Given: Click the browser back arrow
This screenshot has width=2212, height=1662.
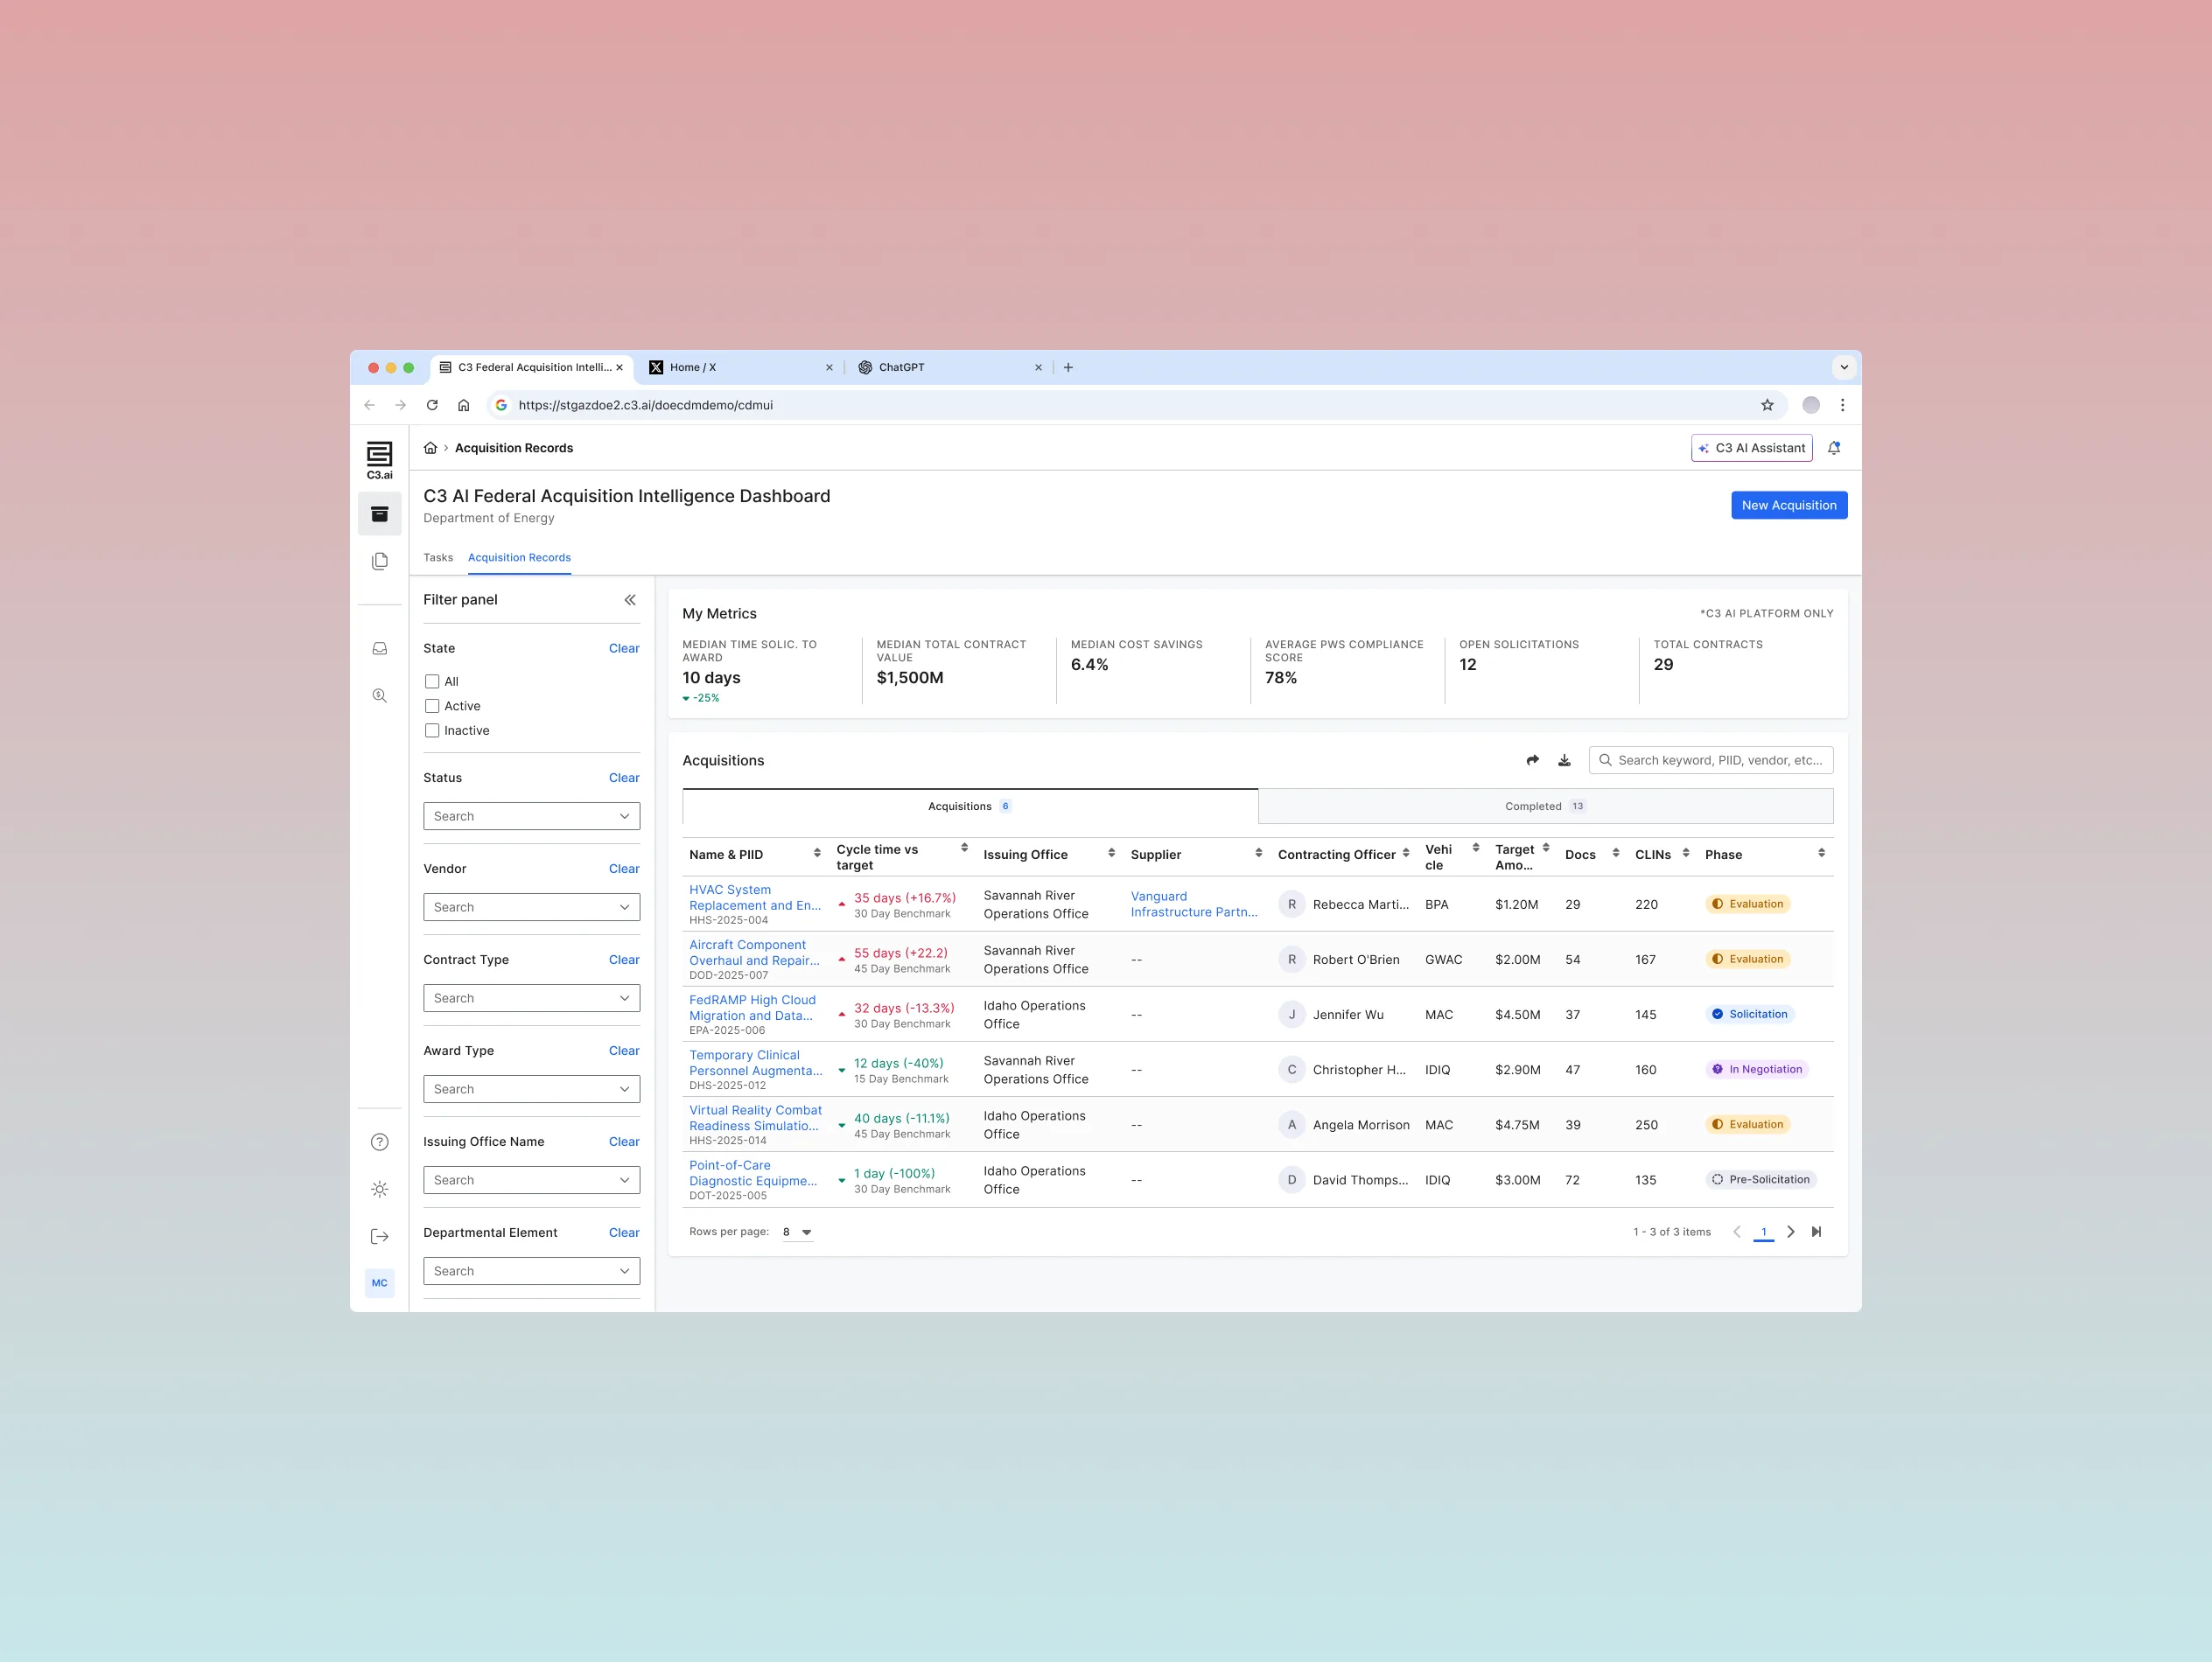Looking at the screenshot, I should click(370, 405).
